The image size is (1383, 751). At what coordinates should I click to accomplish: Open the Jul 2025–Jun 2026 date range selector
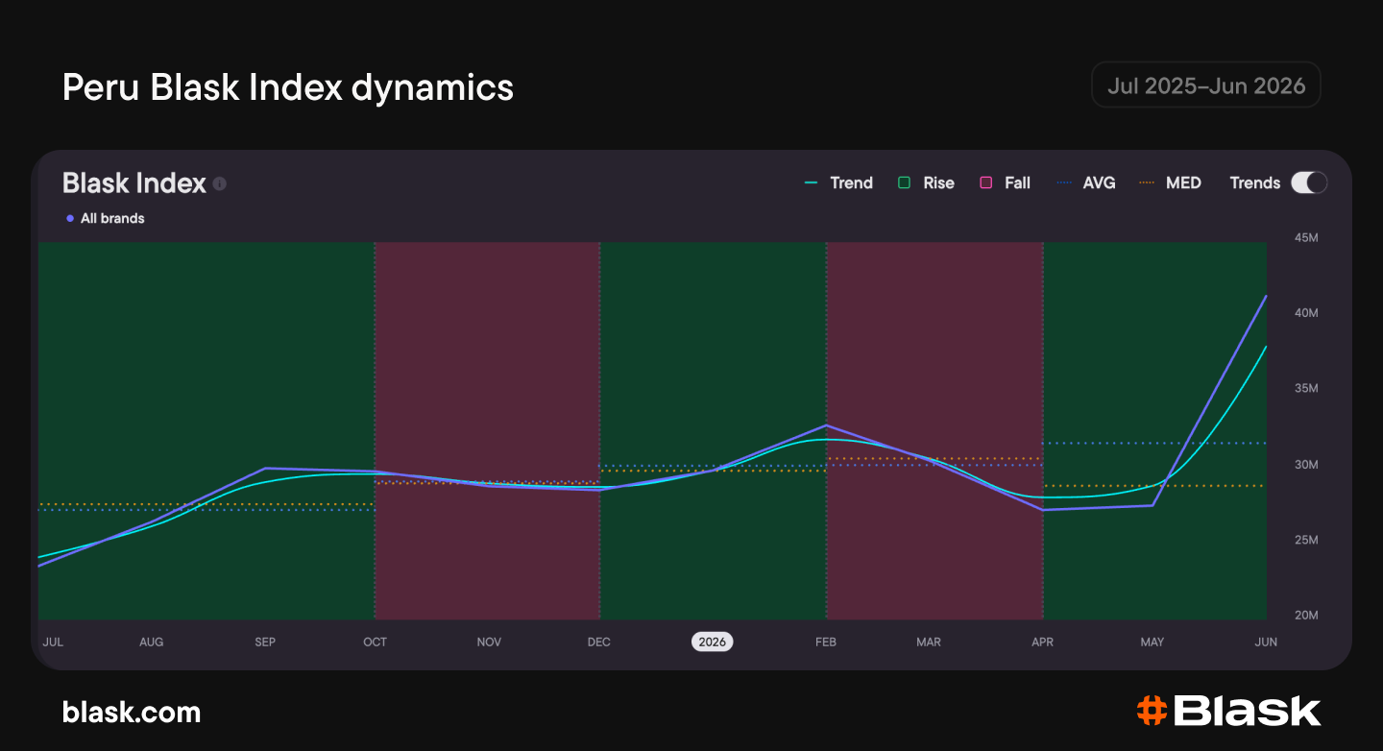(x=1206, y=85)
